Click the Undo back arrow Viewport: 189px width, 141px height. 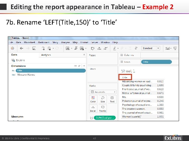click(22, 48)
